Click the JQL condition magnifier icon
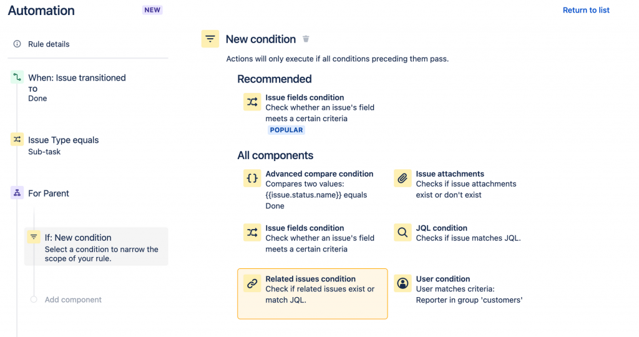This screenshot has width=639, height=337. click(x=403, y=233)
